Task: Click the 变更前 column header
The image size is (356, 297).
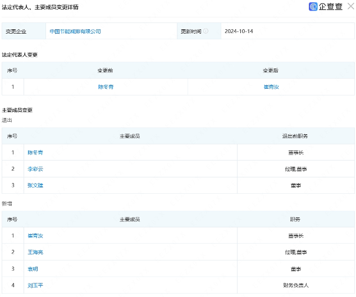Action: click(105, 70)
